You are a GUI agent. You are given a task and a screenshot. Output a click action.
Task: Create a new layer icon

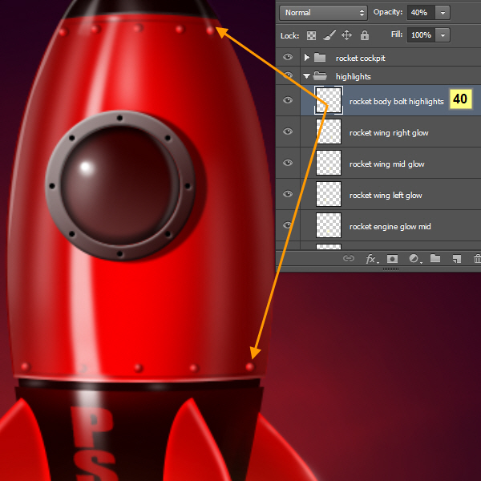[456, 259]
